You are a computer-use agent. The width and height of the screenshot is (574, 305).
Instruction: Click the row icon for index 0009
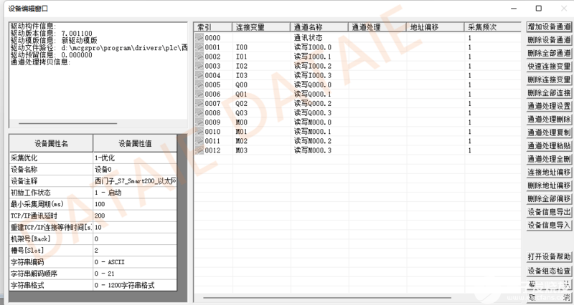(199, 122)
